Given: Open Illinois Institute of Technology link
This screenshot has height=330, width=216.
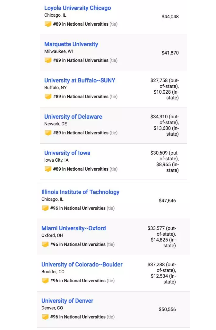Looking at the screenshot, I should click(x=80, y=192).
